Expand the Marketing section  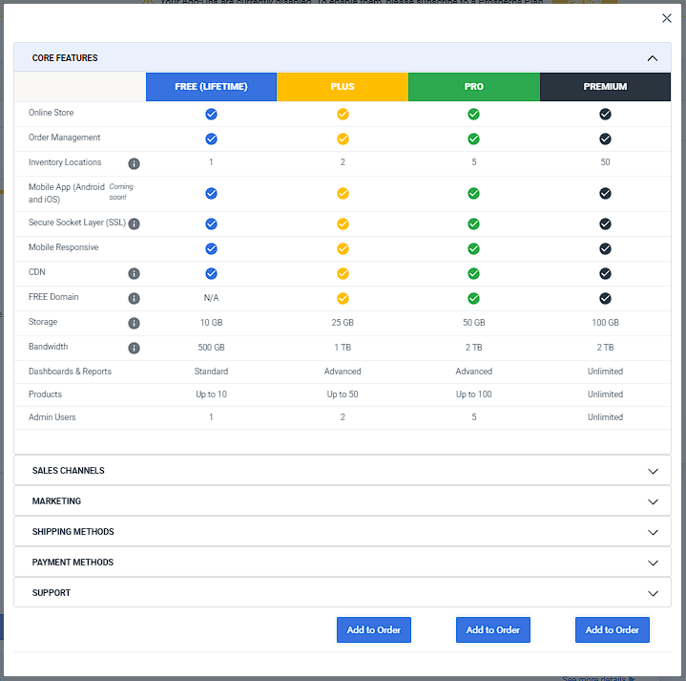pyautogui.click(x=653, y=501)
